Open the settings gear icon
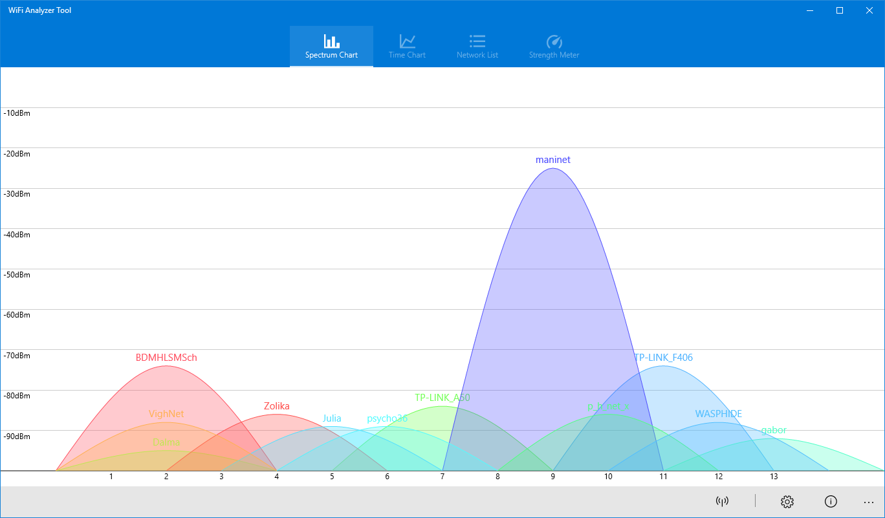The height and width of the screenshot is (518, 885). (787, 501)
